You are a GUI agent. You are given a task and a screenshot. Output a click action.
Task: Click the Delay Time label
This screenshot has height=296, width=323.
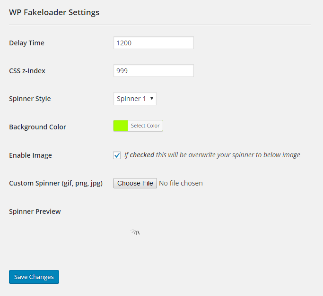(26, 43)
